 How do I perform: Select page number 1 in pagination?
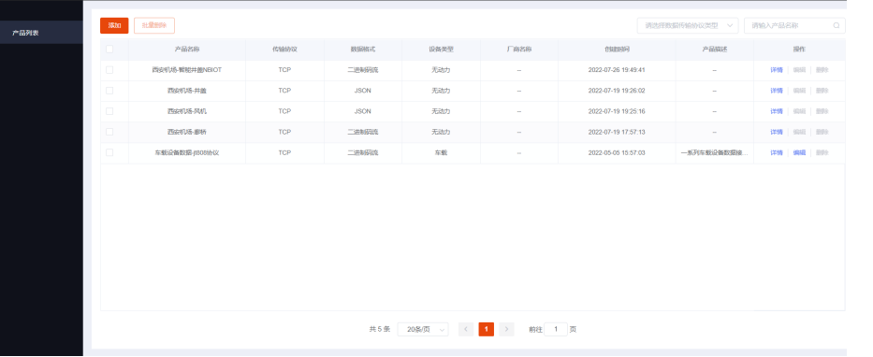486,329
